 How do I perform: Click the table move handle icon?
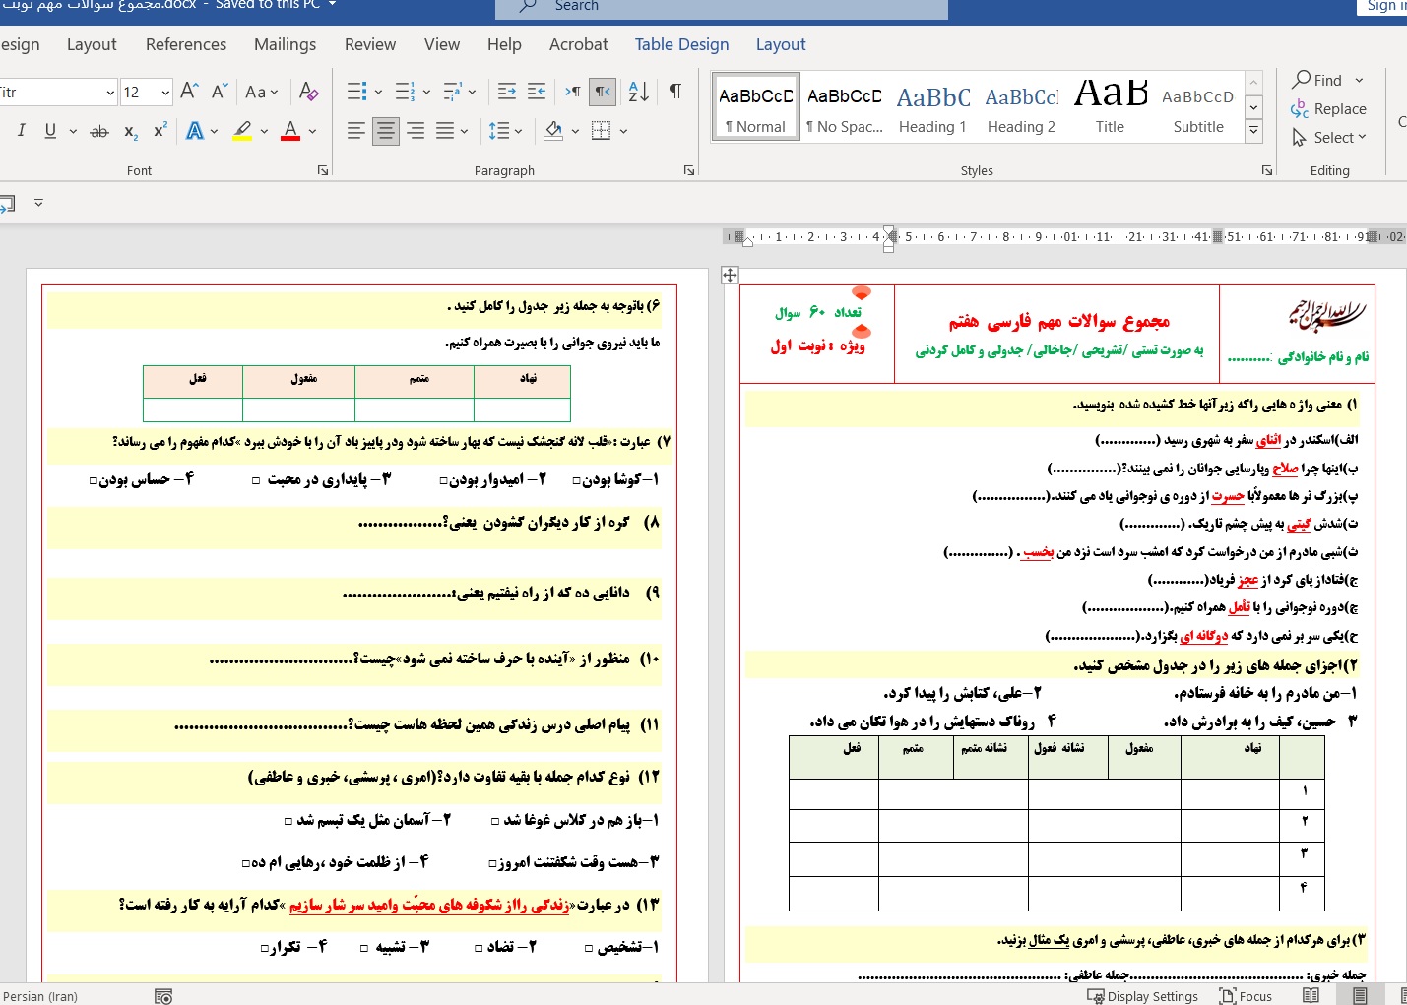(730, 275)
